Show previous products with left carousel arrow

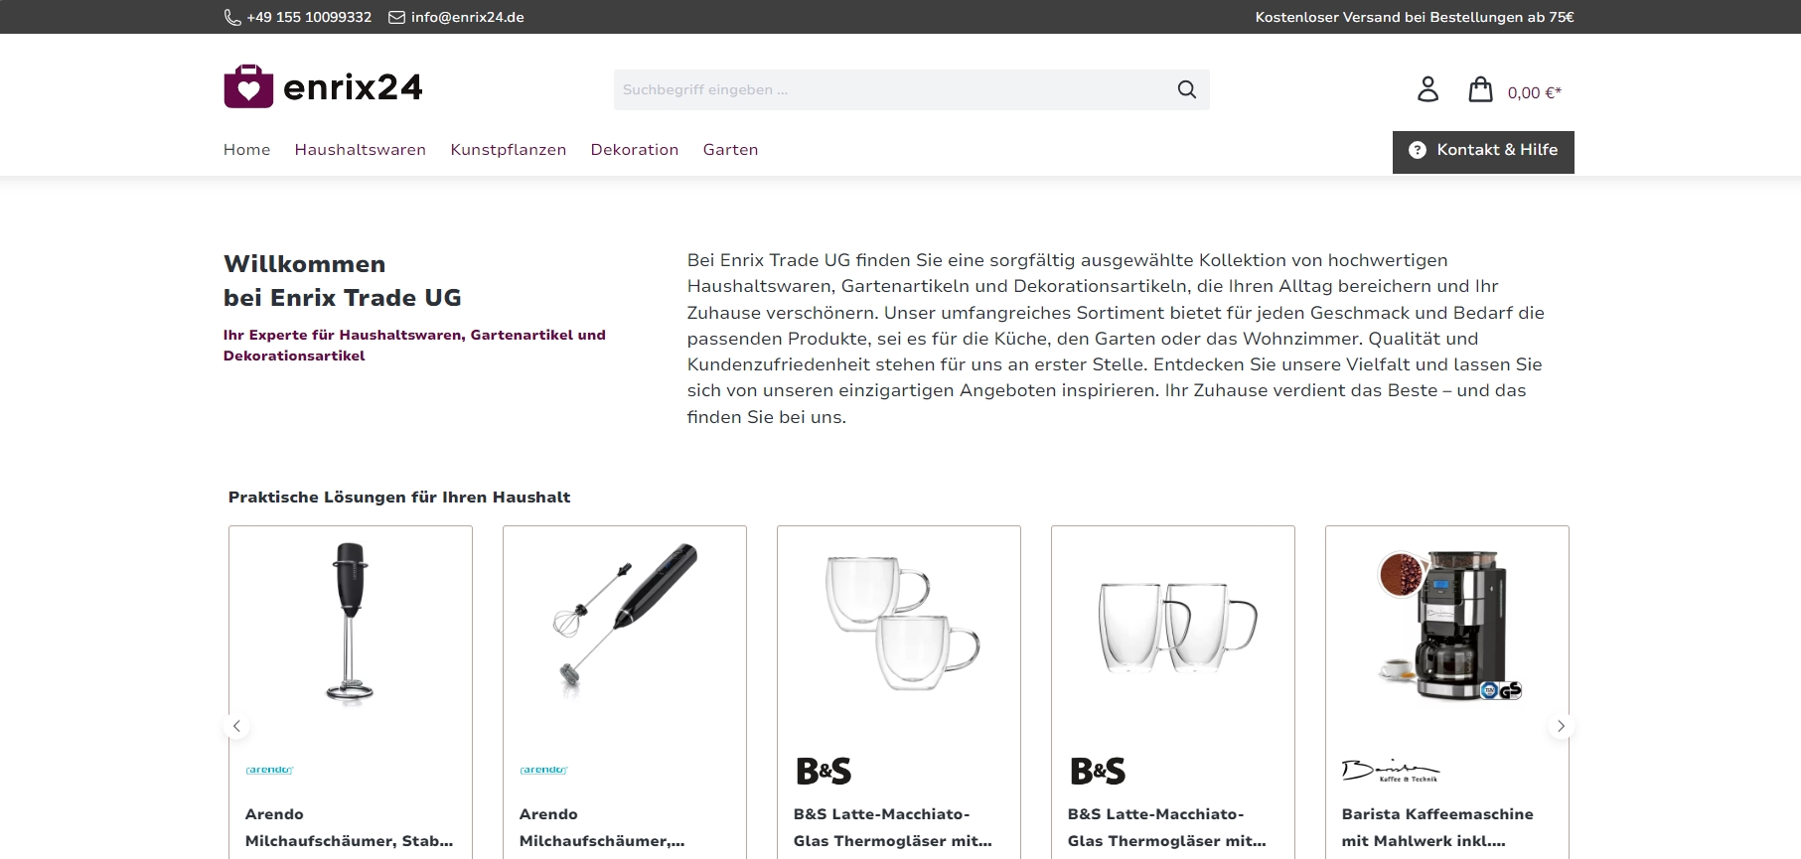click(236, 726)
